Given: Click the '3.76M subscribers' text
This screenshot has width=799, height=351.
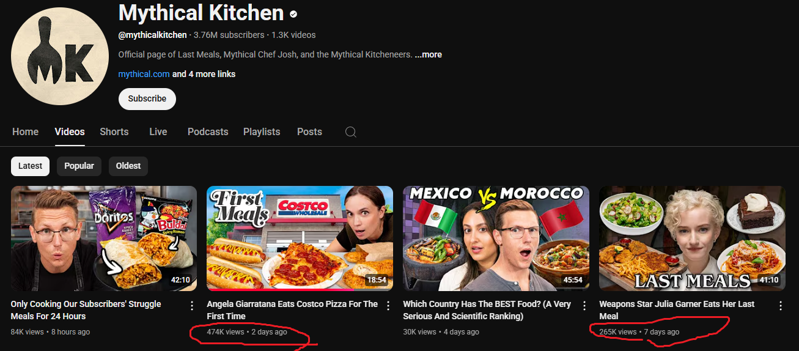Looking at the screenshot, I should [229, 35].
